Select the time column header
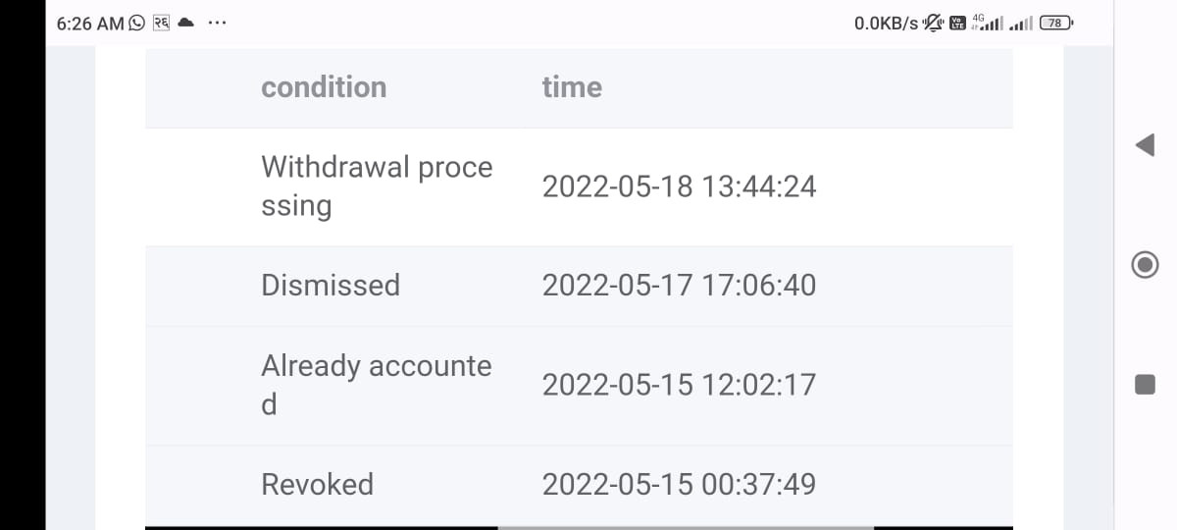Screen dimensions: 1177x530 [x=572, y=87]
